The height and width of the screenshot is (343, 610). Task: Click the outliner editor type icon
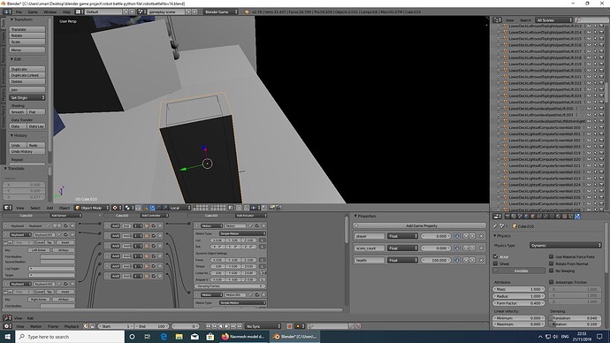(x=497, y=19)
